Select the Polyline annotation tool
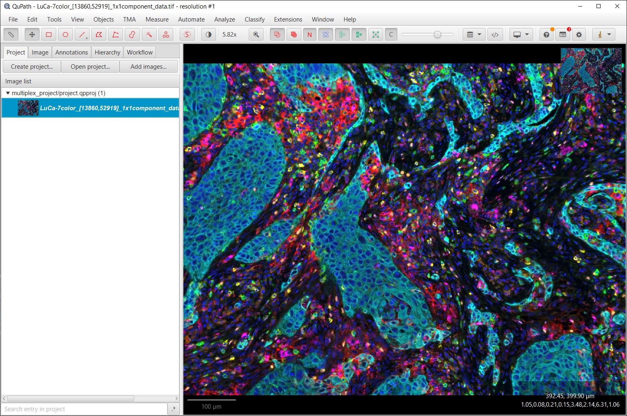The width and height of the screenshot is (627, 416). coord(115,35)
